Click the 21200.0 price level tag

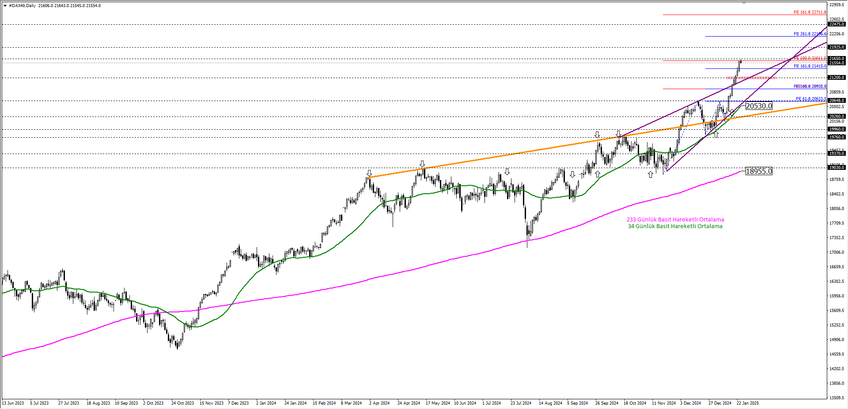point(837,78)
